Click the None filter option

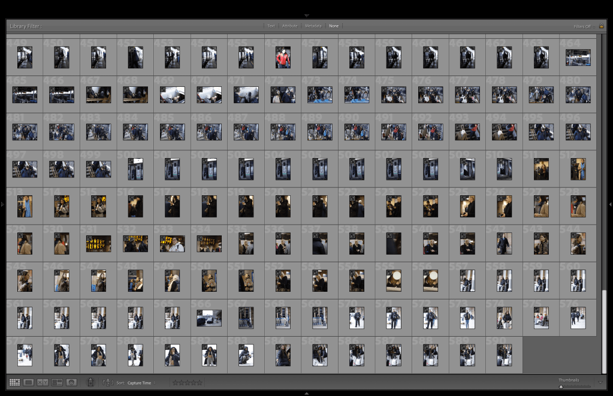click(x=334, y=26)
